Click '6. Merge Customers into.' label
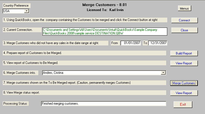Image resolution: width=205 pixels, height=114 pixels. pyautogui.click(x=20, y=73)
